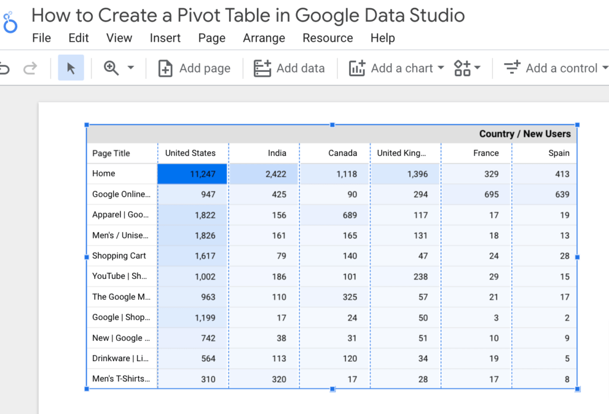Open the Zoom level dropdown arrow

pos(131,68)
